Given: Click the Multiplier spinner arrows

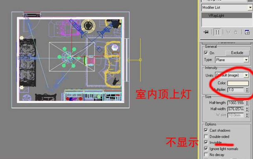Looking at the screenshot, I should tap(247, 90).
